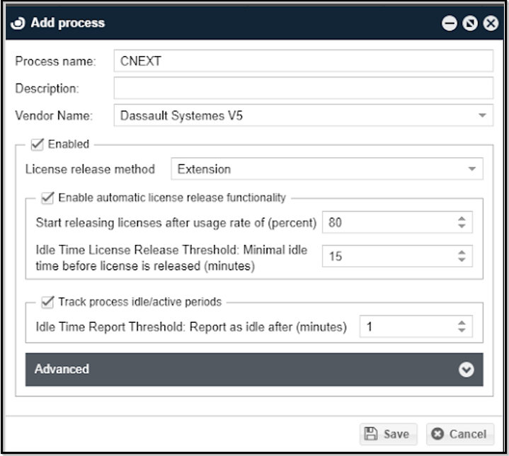Decrease idle time release threshold value
This screenshot has width=509, height=456.
(462, 260)
